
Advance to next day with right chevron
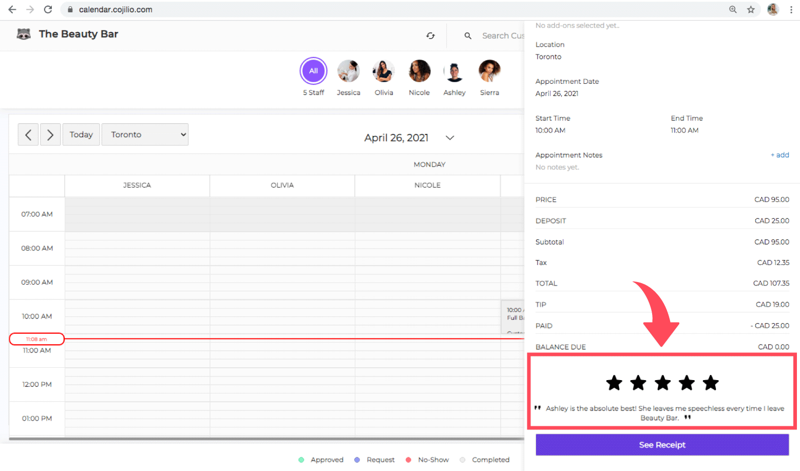point(50,135)
